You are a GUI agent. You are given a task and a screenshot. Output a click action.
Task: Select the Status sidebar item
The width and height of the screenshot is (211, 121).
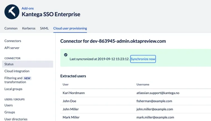tap(28, 64)
